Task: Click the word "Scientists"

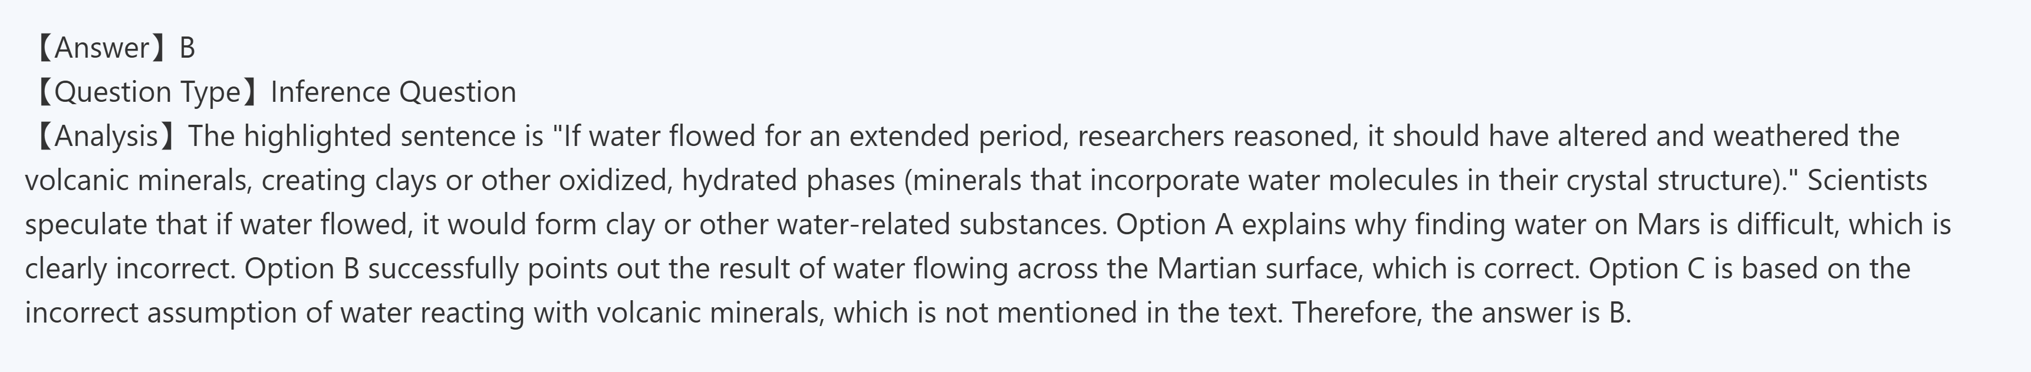Action: click(1866, 180)
